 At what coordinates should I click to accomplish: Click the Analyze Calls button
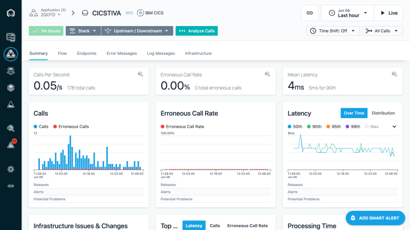point(196,31)
